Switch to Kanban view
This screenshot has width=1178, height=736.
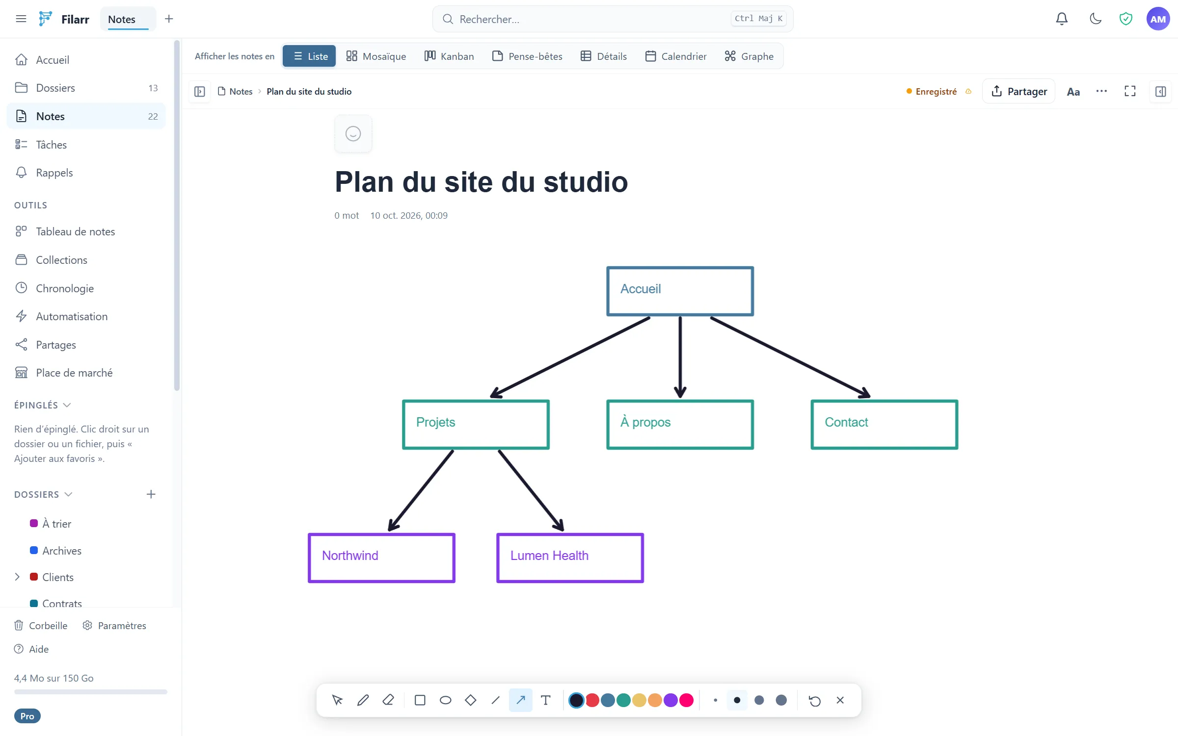pyautogui.click(x=449, y=56)
